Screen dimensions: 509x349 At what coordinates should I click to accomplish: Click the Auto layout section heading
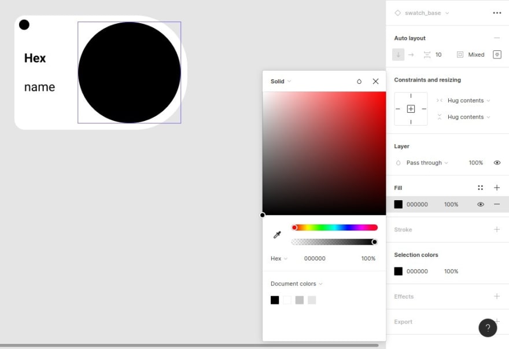tap(410, 38)
